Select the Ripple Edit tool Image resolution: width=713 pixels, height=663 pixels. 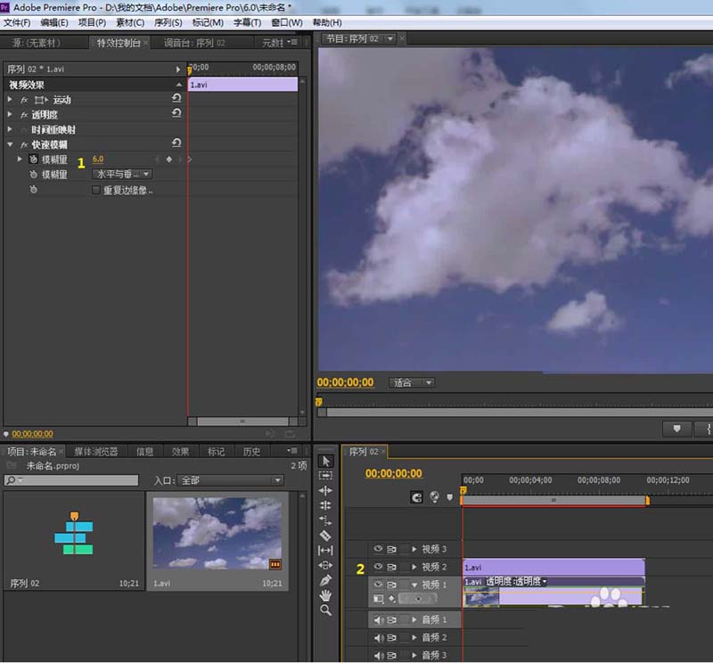[x=325, y=490]
